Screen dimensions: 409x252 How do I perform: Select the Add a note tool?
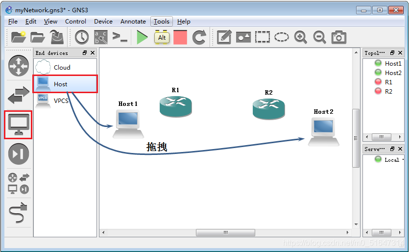pyautogui.click(x=224, y=37)
